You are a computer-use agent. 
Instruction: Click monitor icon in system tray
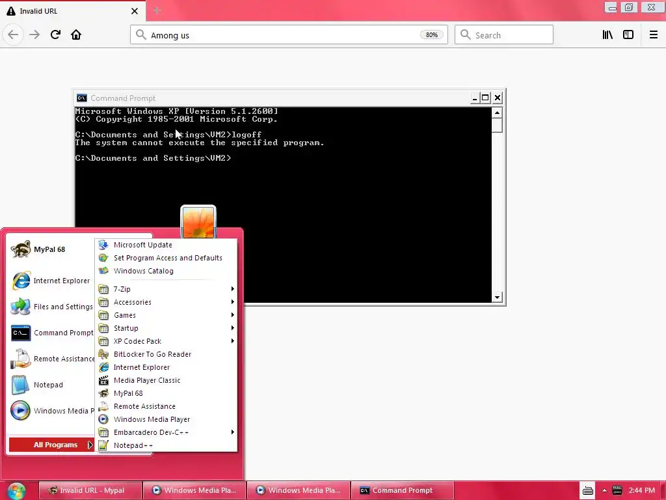[617, 491]
